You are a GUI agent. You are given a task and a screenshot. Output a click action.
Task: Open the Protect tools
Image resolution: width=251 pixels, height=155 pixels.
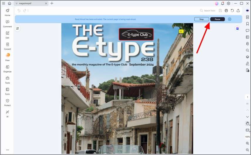coord(7,102)
